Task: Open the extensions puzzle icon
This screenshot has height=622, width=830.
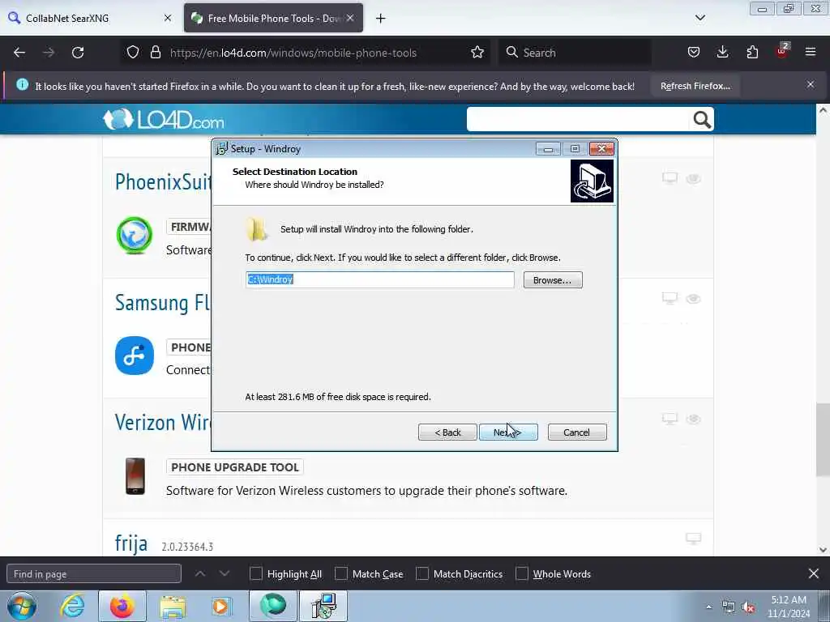Action: [752, 53]
